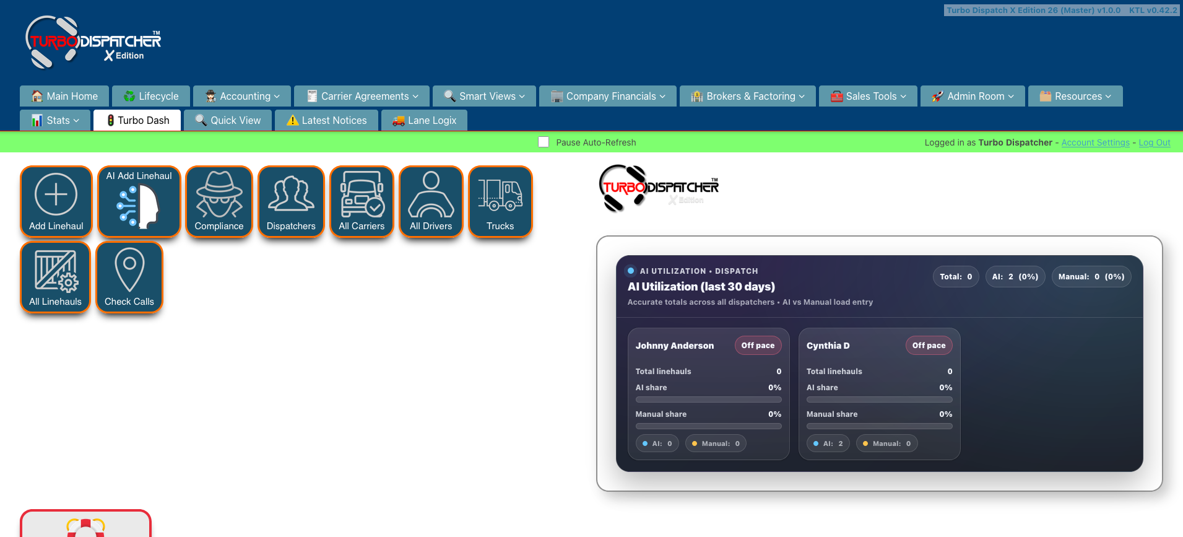The image size is (1183, 537).
Task: Expand the Resources dropdown
Action: click(1075, 96)
